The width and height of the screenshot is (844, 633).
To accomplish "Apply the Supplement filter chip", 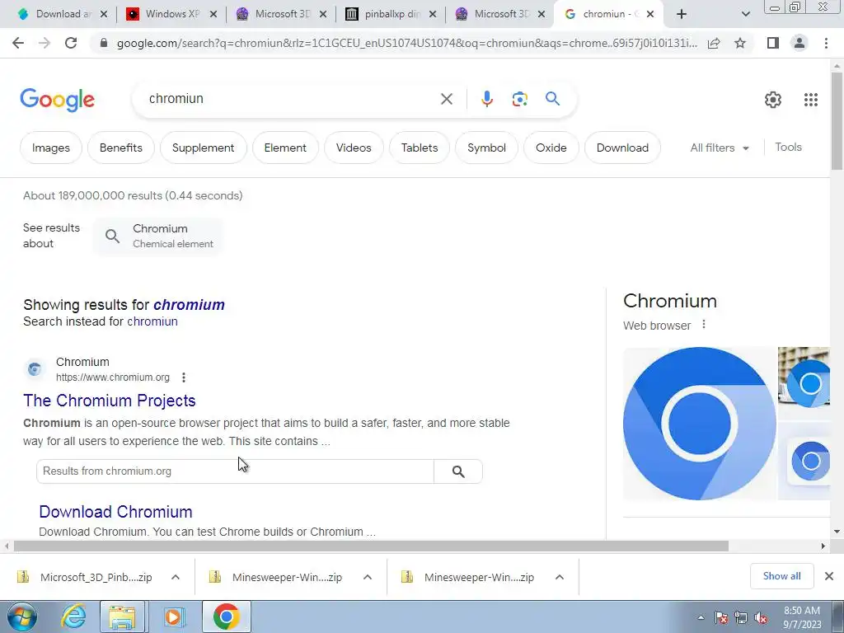I will 203,148.
